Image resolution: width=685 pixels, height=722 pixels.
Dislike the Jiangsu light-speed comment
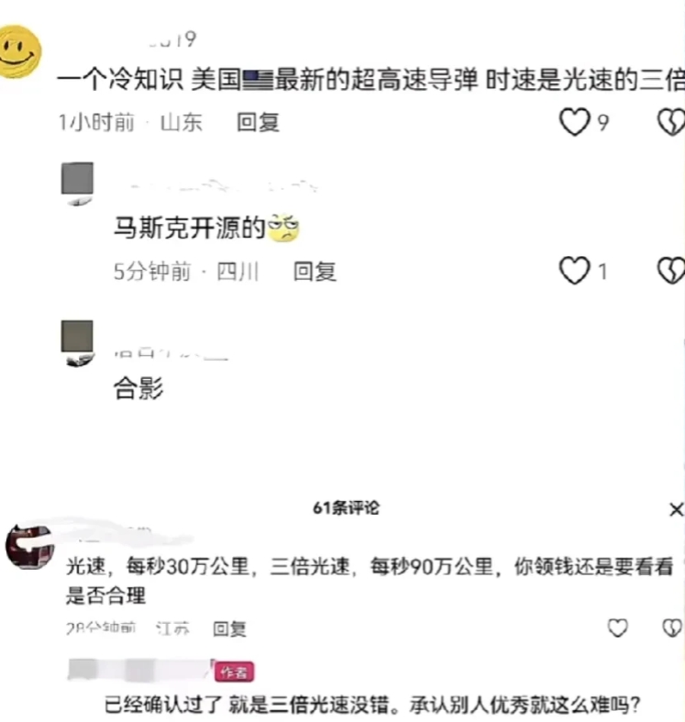click(x=671, y=628)
